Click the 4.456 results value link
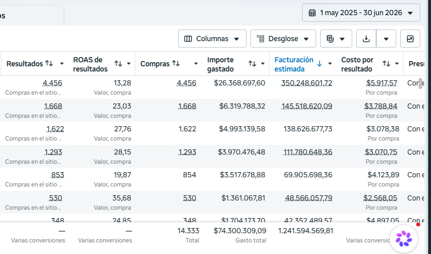431x254 pixels. pyautogui.click(x=52, y=83)
